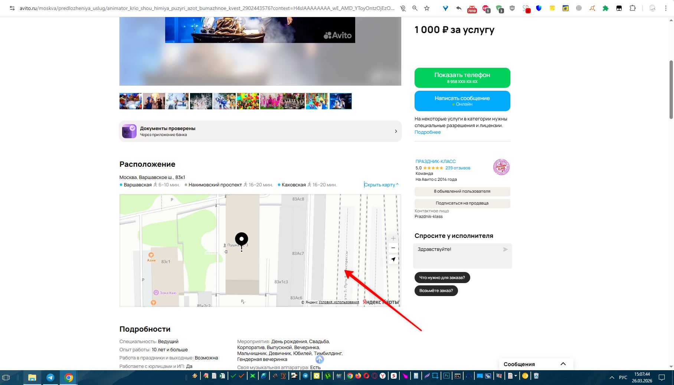The width and height of the screenshot is (674, 385).
Task: Open the red mail extension showing 7010
Action: (x=472, y=9)
